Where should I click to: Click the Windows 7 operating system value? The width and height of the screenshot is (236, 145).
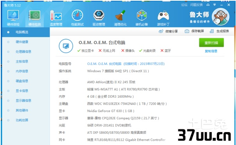pos(118,71)
